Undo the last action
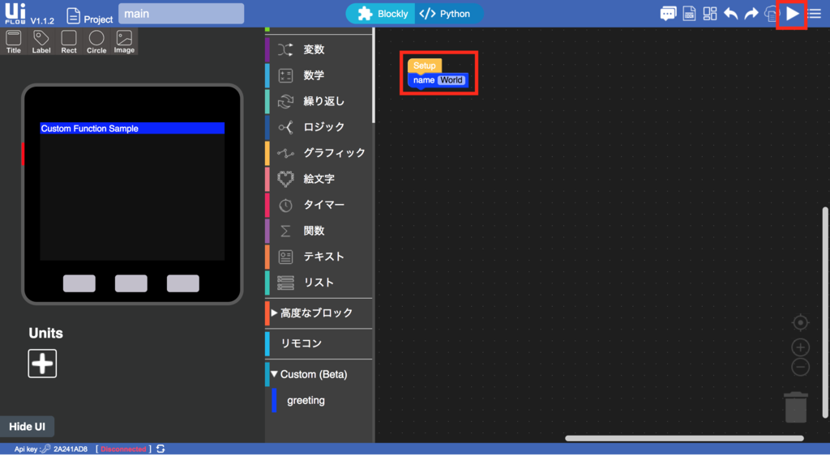The image size is (830, 455). click(x=730, y=14)
